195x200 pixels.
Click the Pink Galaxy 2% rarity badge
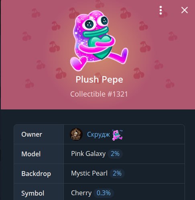115,154
